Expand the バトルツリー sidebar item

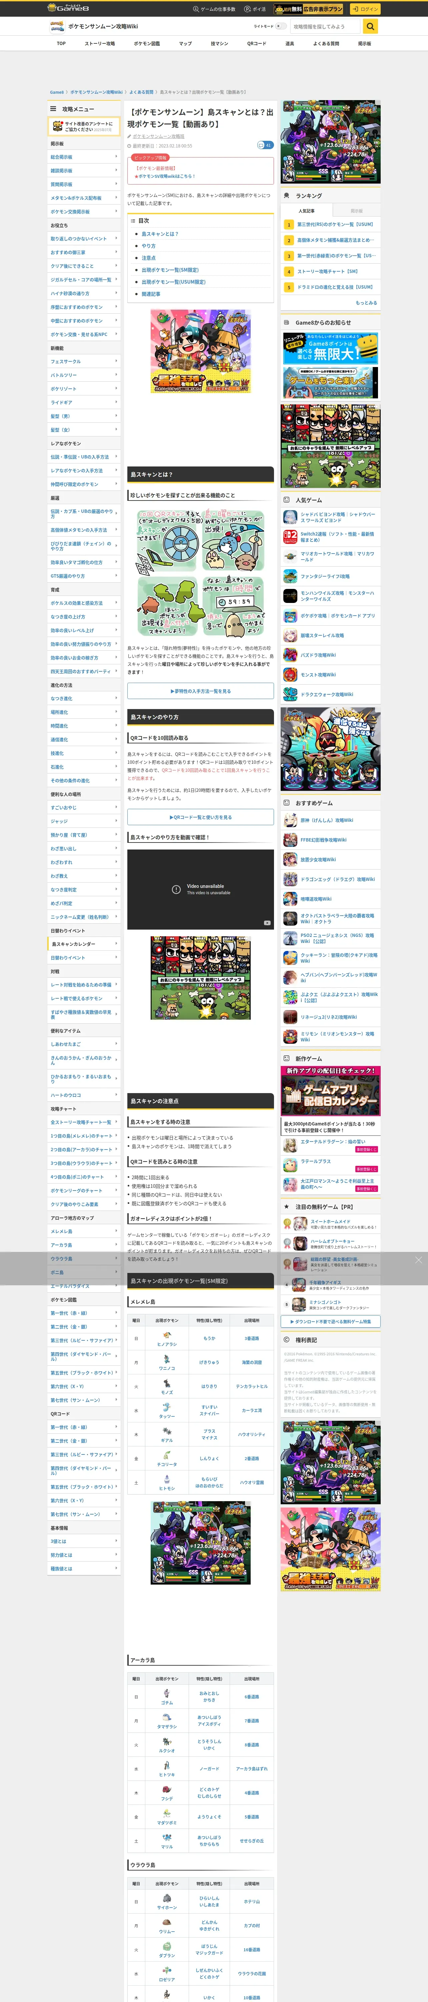tap(84, 375)
